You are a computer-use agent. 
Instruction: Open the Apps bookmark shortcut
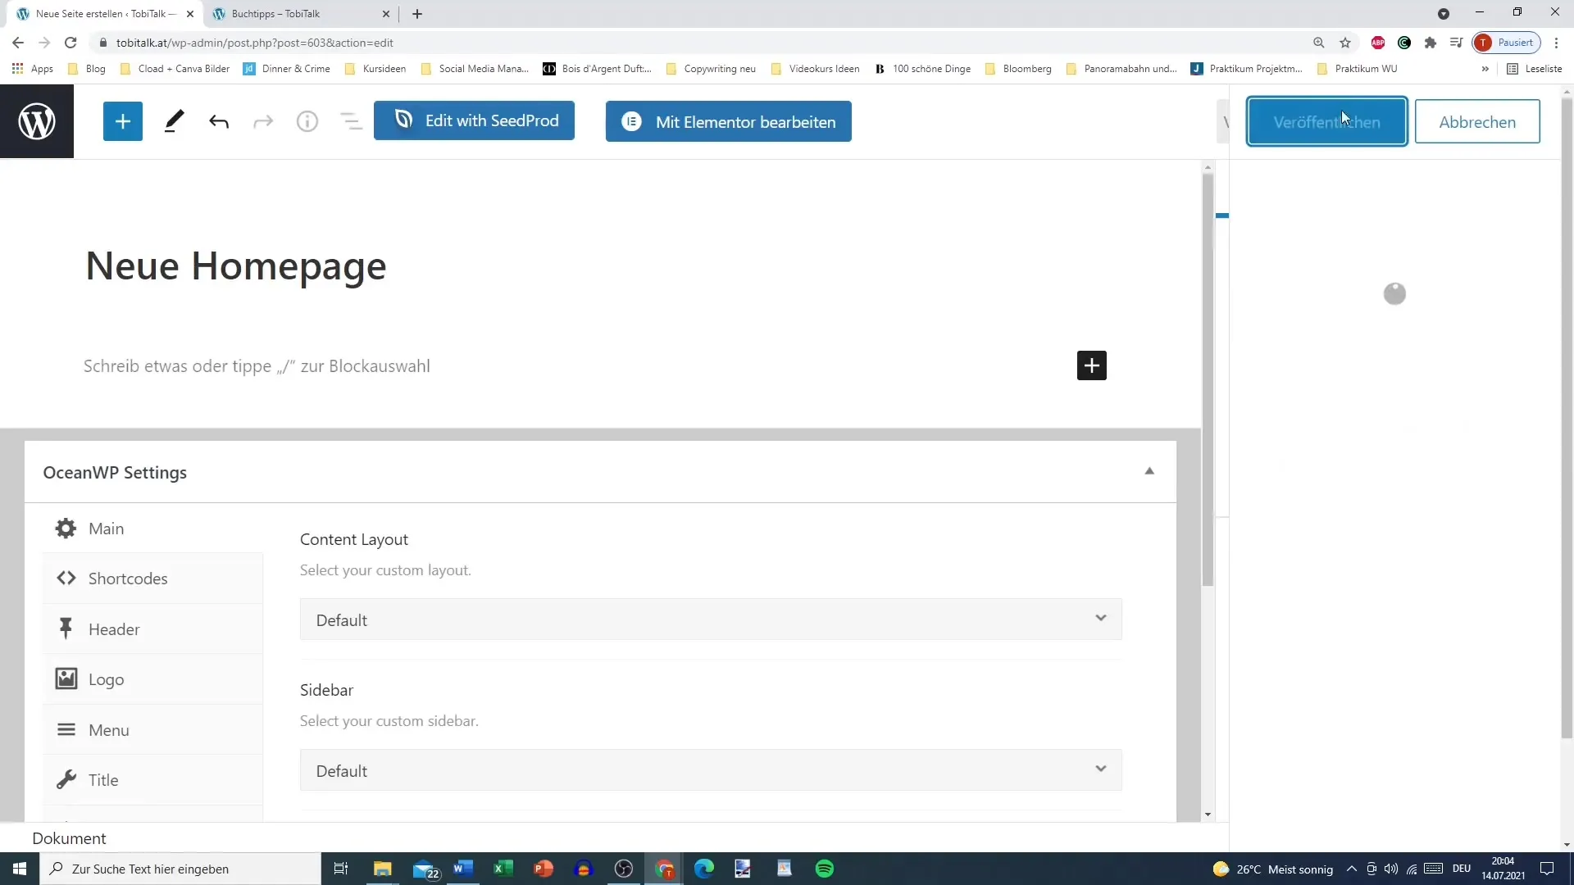[x=33, y=69]
